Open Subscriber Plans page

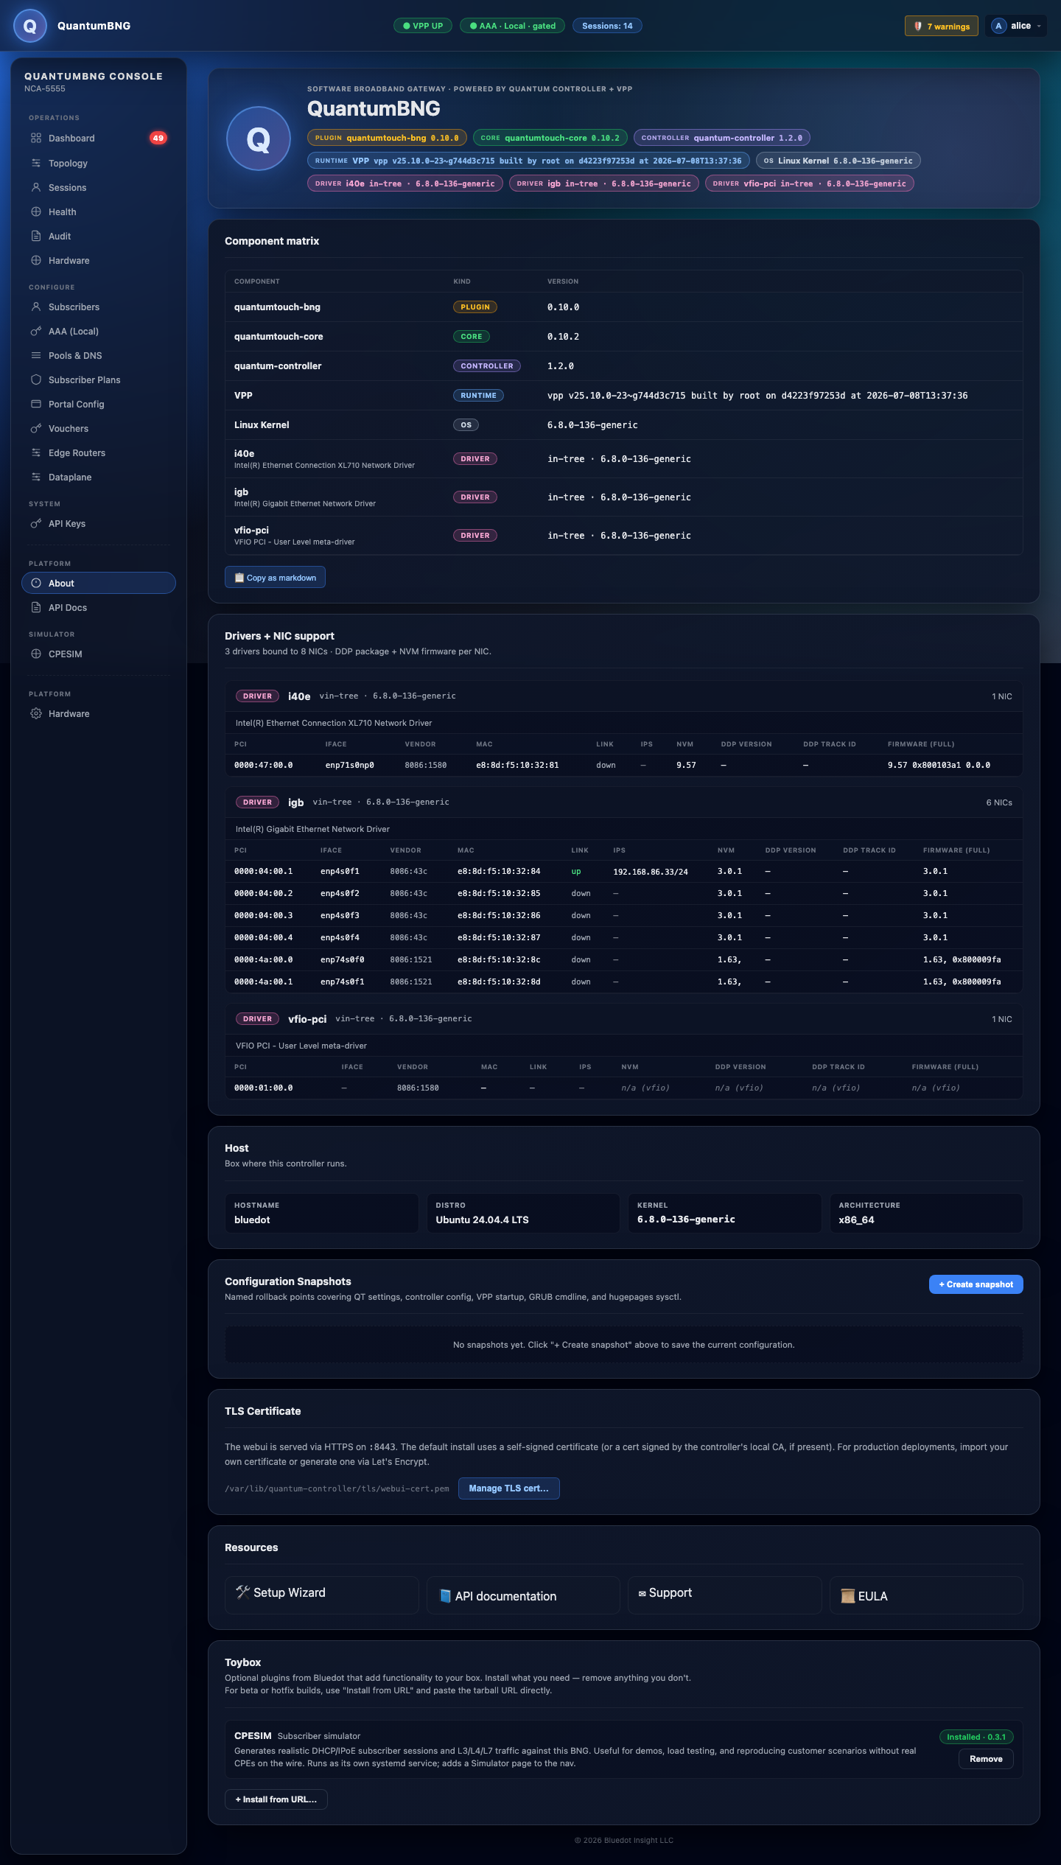click(x=99, y=379)
